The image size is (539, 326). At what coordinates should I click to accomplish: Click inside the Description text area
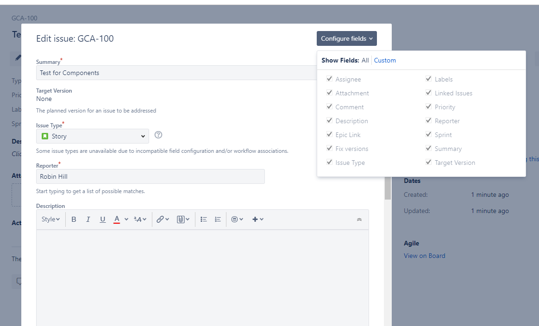pyautogui.click(x=202, y=278)
